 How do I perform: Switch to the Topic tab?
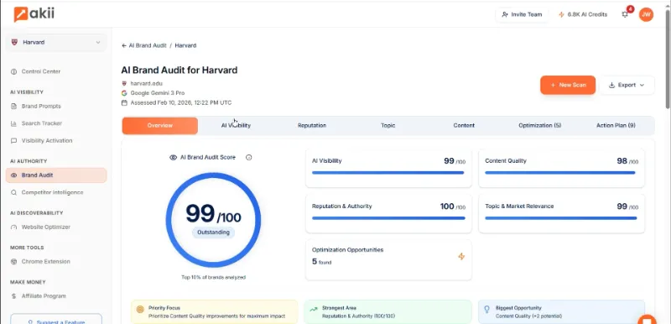[x=388, y=125]
